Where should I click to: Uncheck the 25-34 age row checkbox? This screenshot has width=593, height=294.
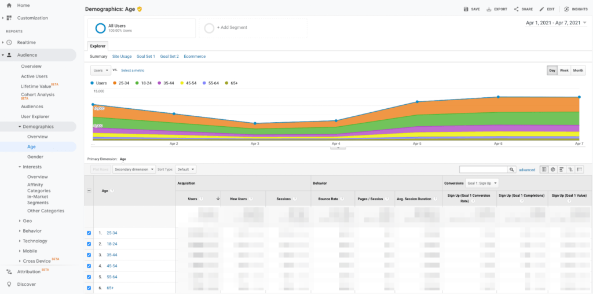point(89,233)
